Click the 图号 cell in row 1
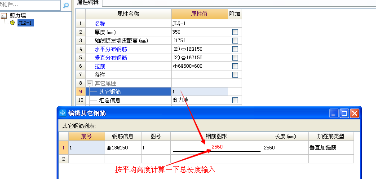This screenshot has width=376, height=179. tap(156, 148)
